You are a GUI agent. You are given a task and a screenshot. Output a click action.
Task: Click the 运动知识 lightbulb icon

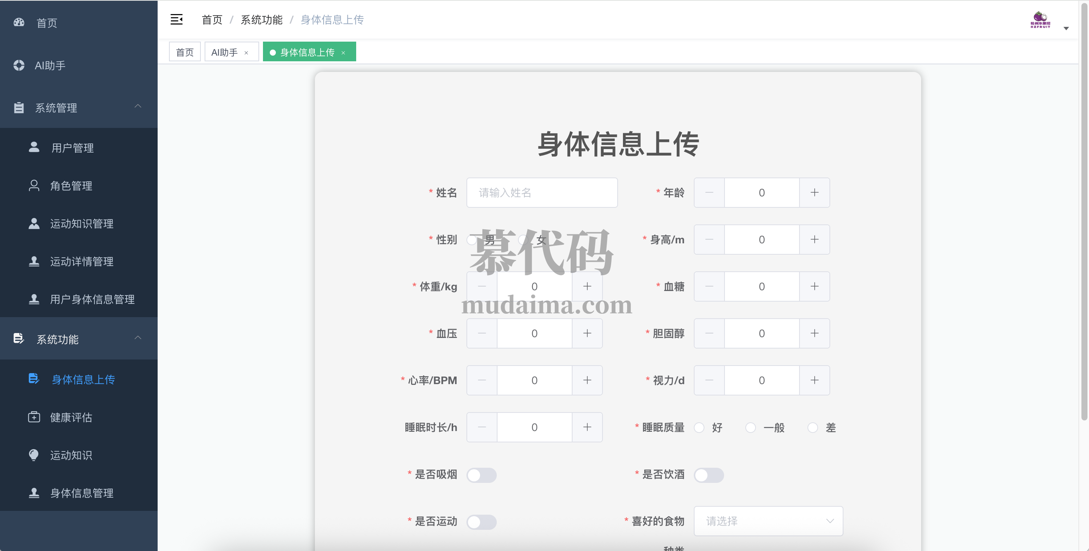(x=34, y=455)
